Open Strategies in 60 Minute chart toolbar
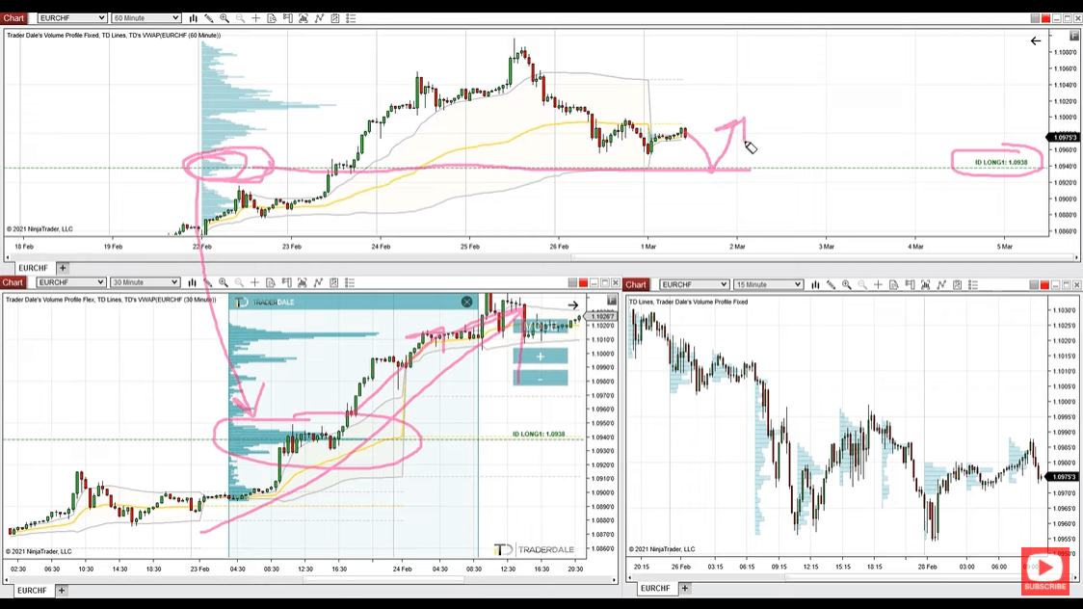 point(335,18)
